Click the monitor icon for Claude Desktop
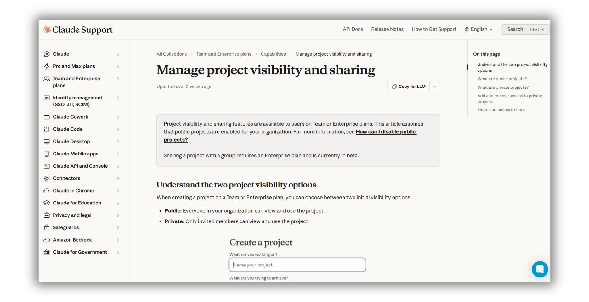Screen dimensions: 589x302 (47, 142)
